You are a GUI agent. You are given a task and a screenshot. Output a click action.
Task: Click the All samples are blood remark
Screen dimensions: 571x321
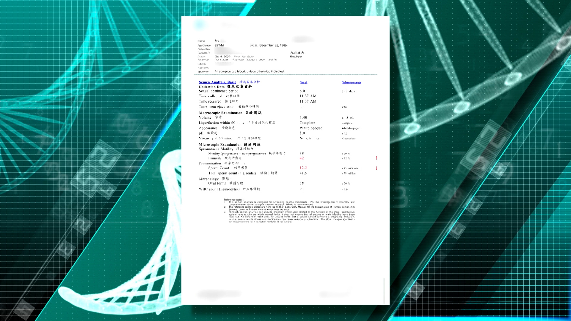[x=249, y=72]
